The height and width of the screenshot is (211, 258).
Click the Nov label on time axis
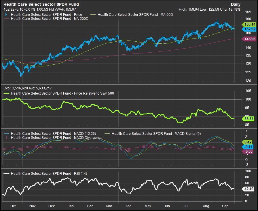33,206
